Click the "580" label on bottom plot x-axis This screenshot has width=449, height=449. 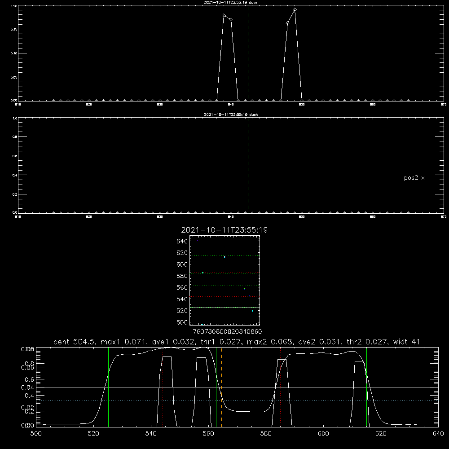pyautogui.click(x=266, y=434)
